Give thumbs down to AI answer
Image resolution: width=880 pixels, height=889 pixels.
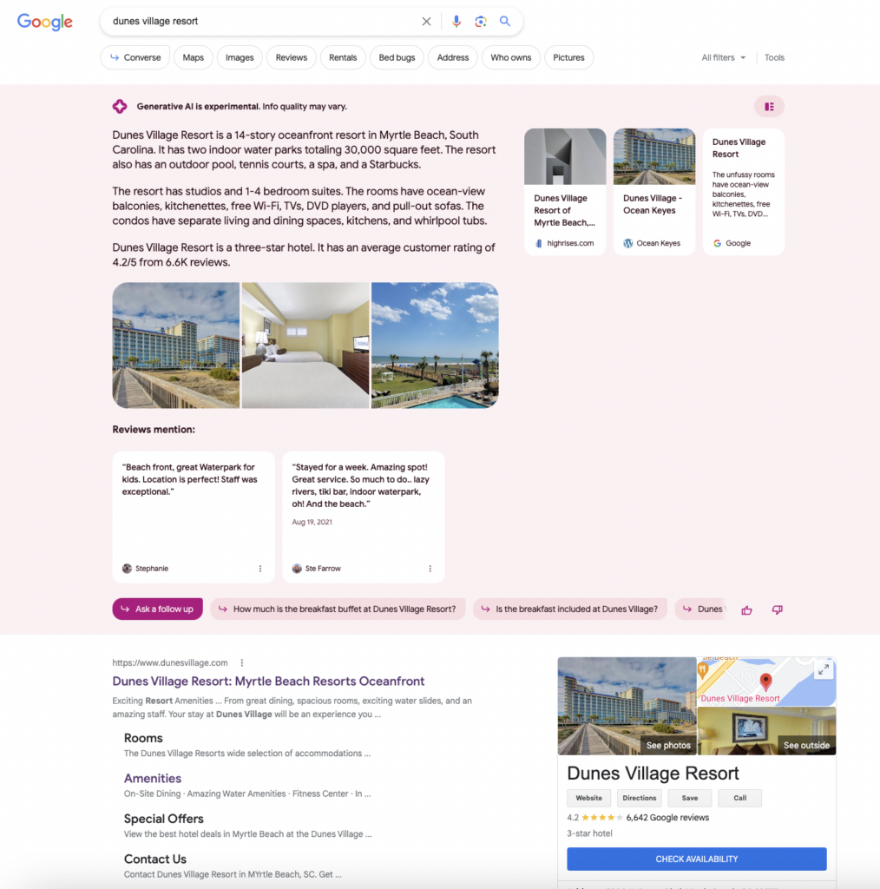click(777, 610)
